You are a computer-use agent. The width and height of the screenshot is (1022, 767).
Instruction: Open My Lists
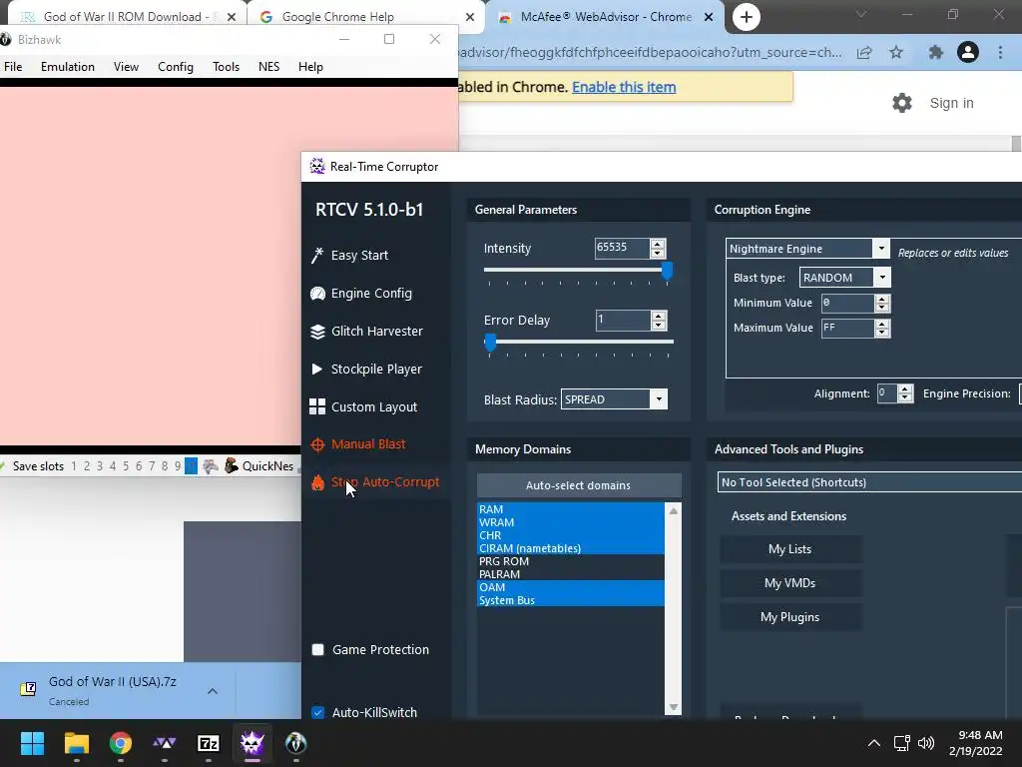click(790, 549)
